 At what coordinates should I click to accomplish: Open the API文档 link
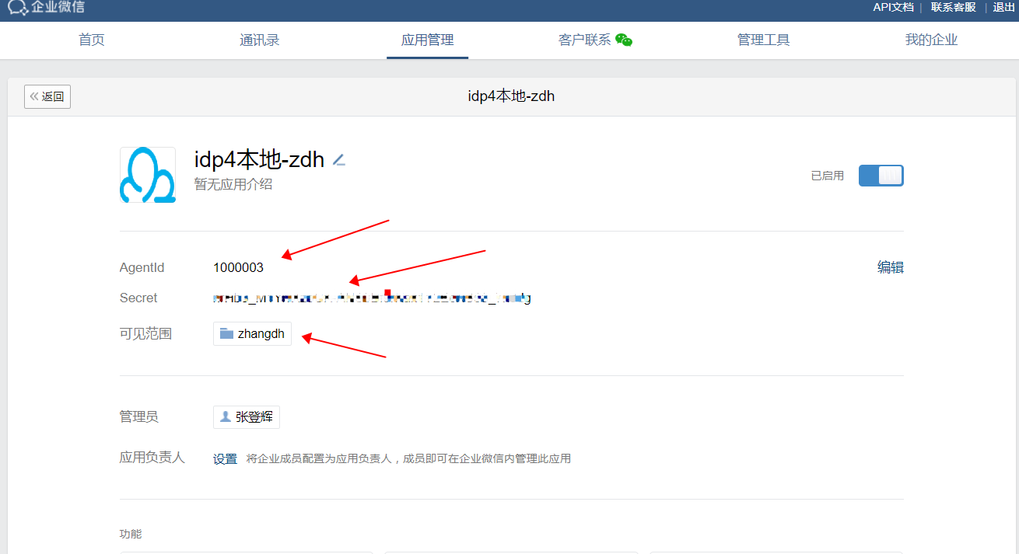tap(893, 7)
